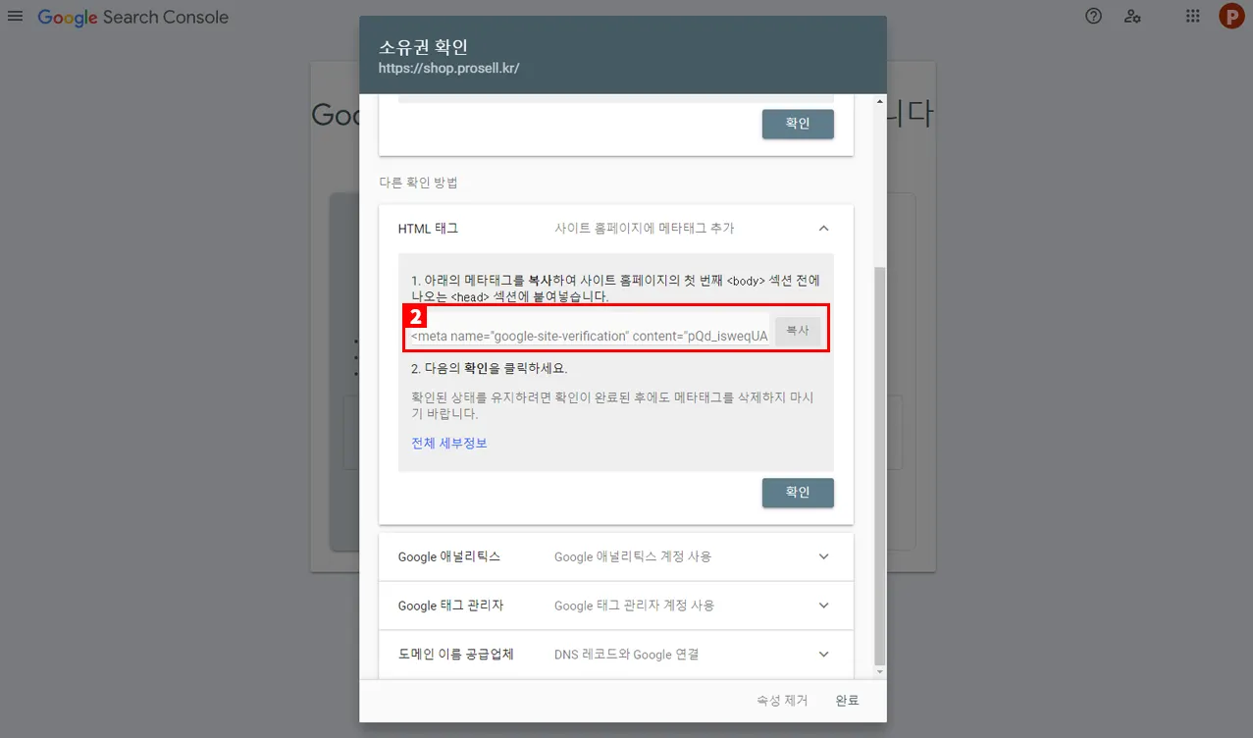Click Google 태그 관리자 계정 사용 description
Viewport: 1253px width, 738px height.
pyautogui.click(x=635, y=606)
